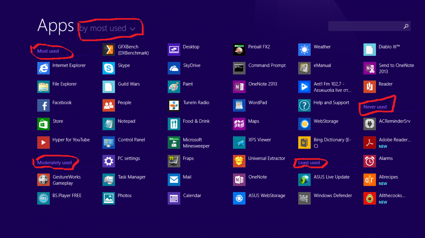425x238 pixels.
Task: Open the WebStorage icon
Action: 304,124
